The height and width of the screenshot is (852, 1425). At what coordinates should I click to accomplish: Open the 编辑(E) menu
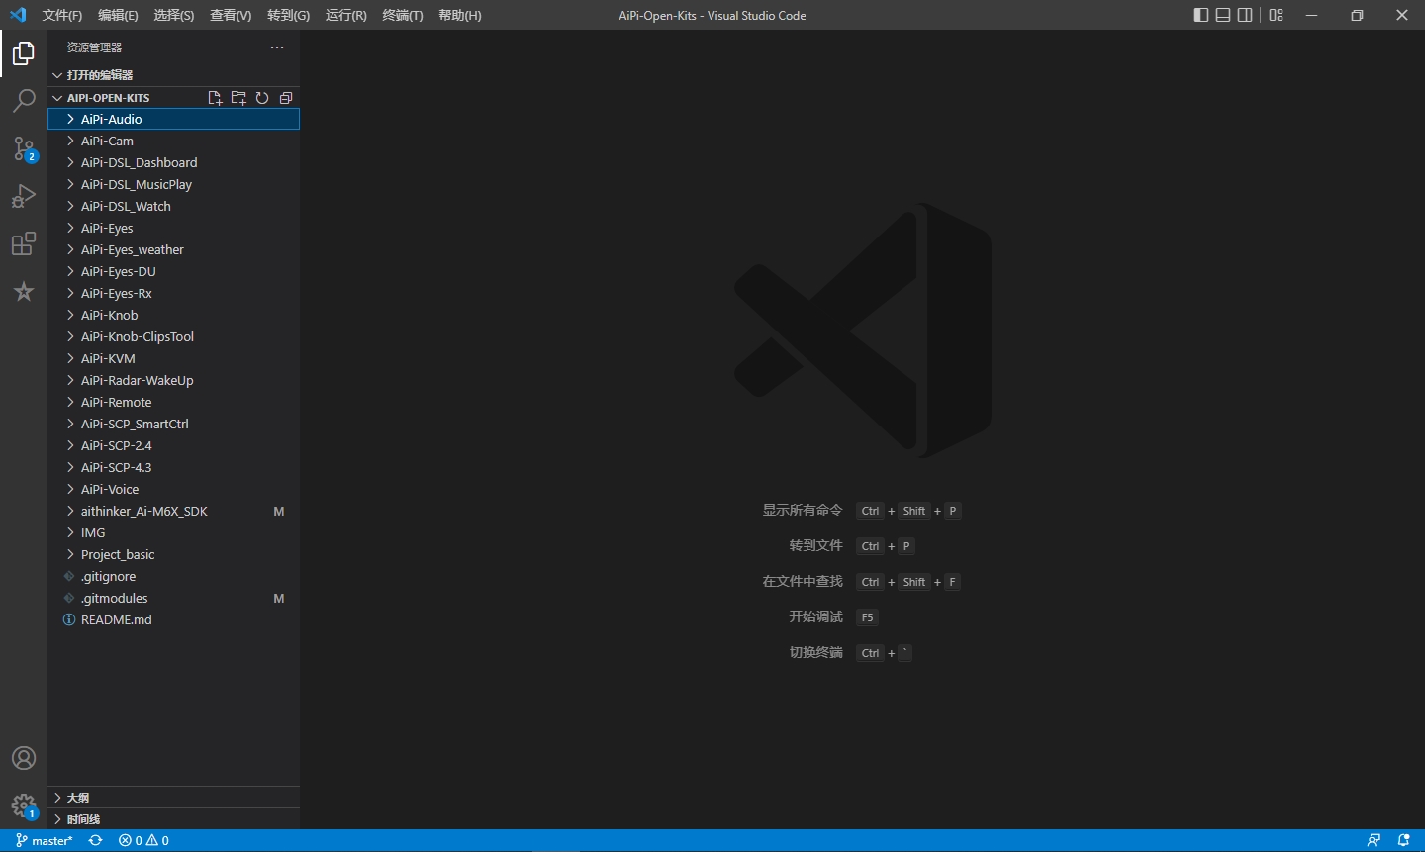[x=118, y=15]
